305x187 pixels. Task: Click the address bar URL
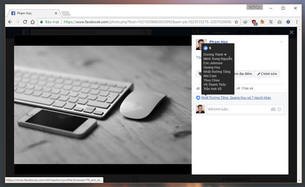pyautogui.click(x=148, y=22)
